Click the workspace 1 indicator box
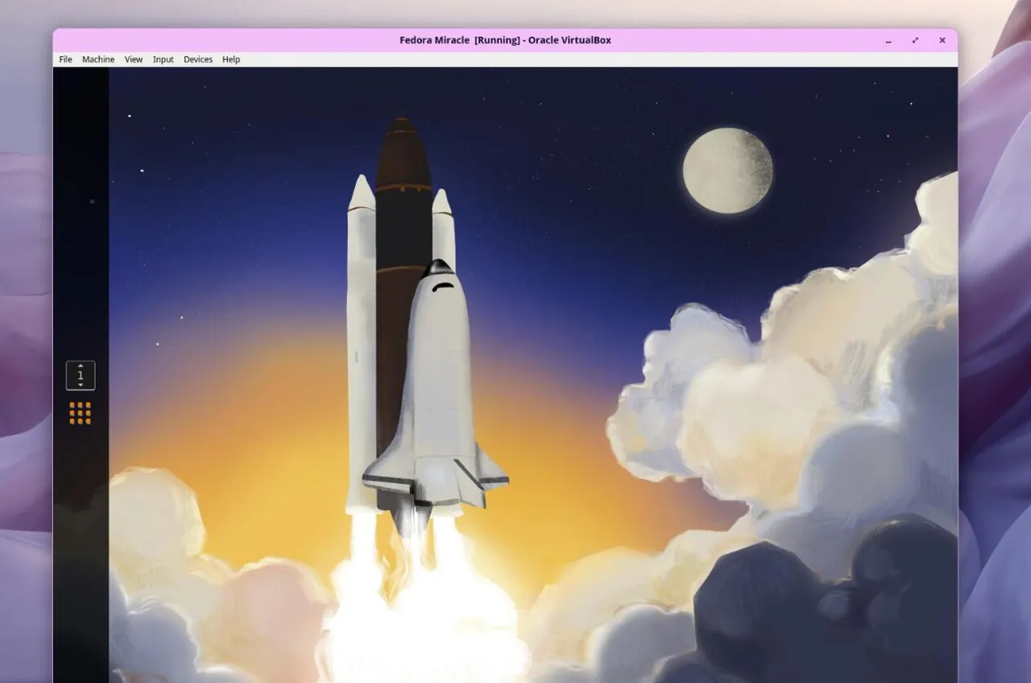 [x=81, y=375]
